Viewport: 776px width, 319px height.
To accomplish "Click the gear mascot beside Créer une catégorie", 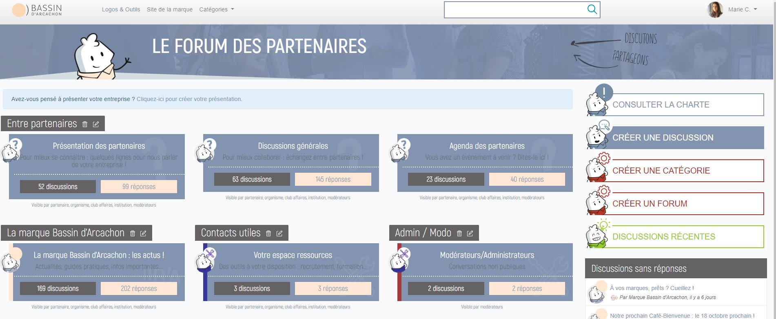I will pos(598,167).
